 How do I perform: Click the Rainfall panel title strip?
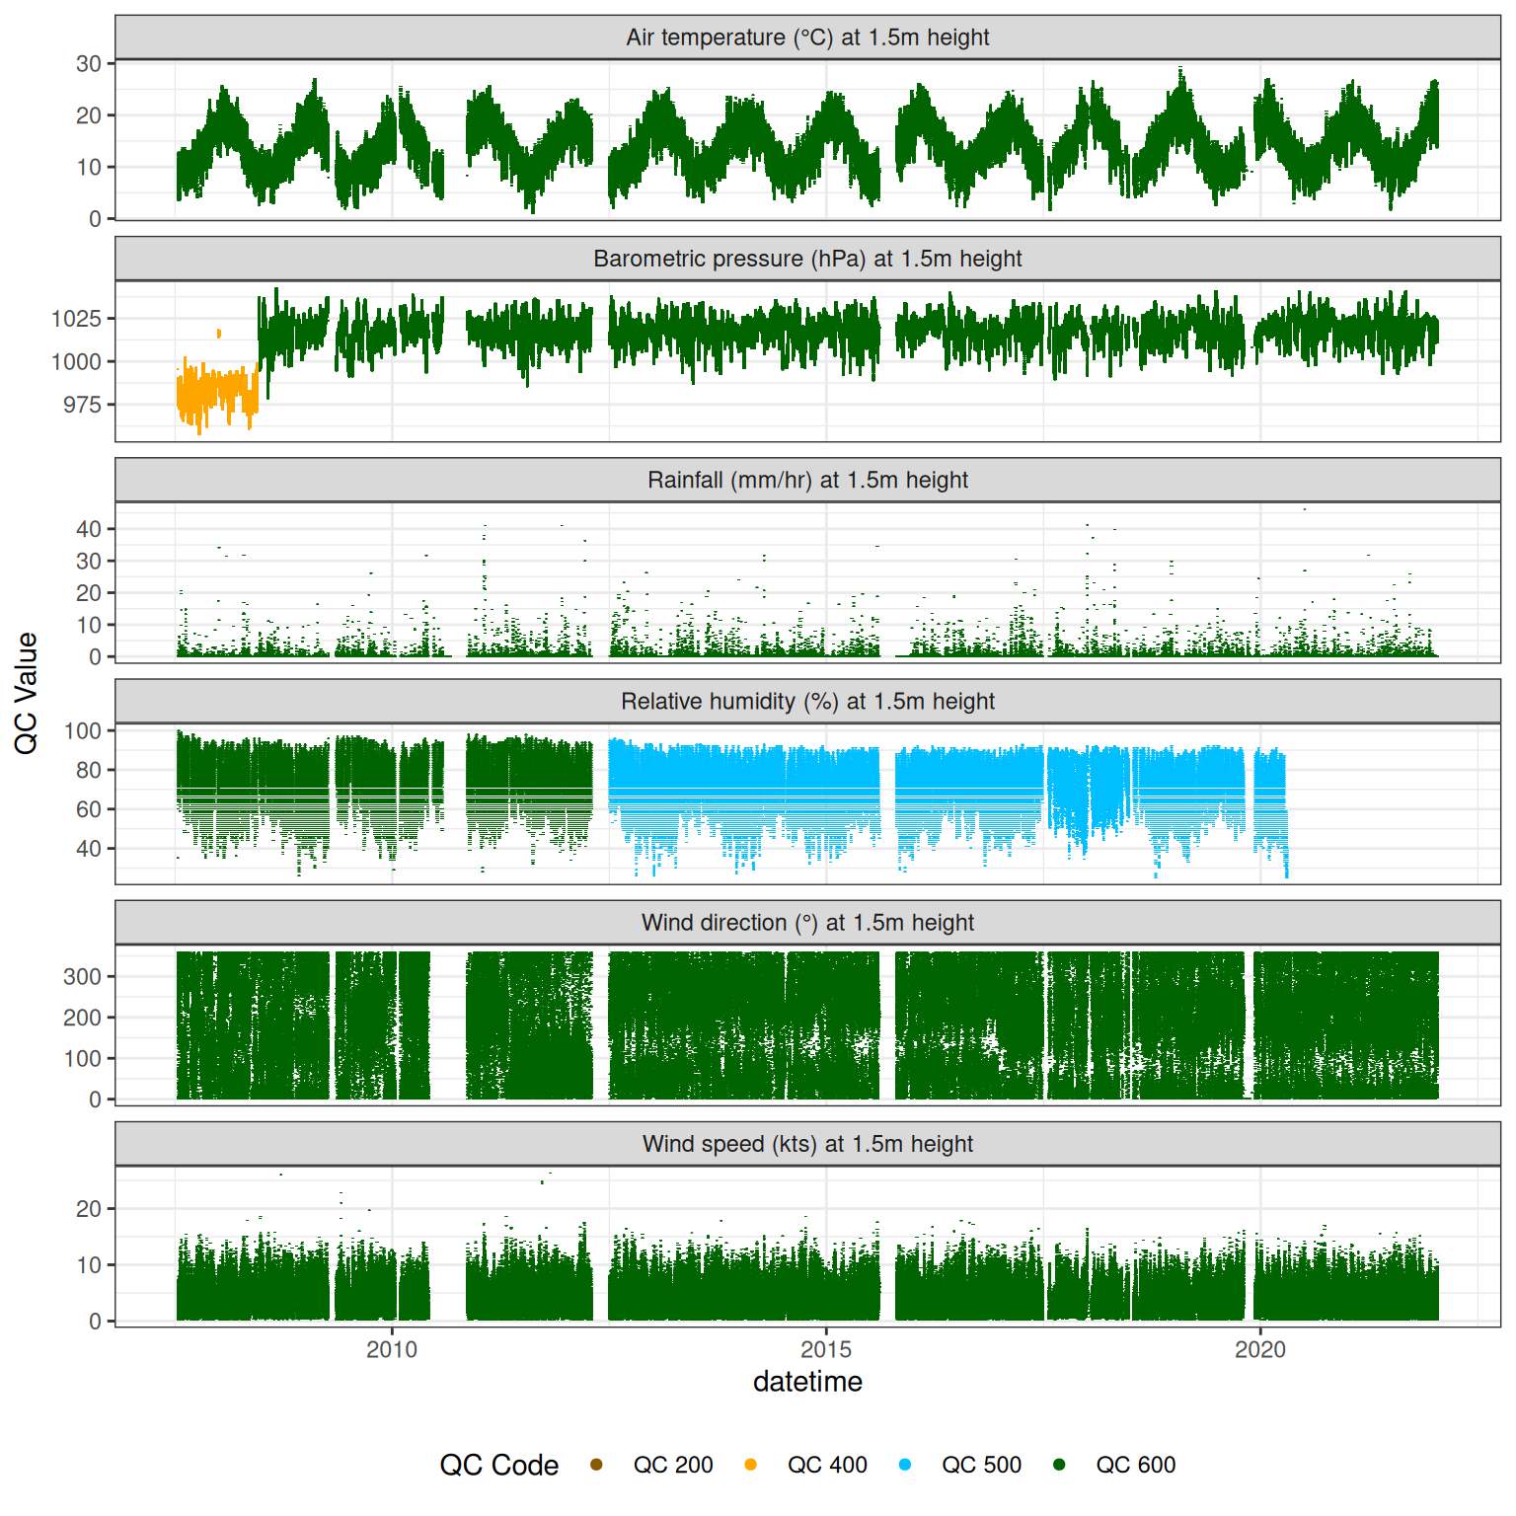tap(807, 480)
